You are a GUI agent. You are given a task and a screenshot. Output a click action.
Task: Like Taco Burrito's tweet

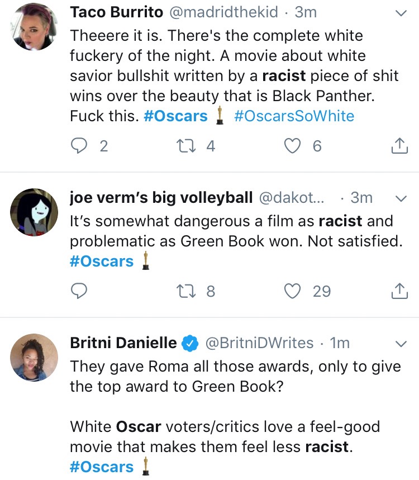click(292, 146)
